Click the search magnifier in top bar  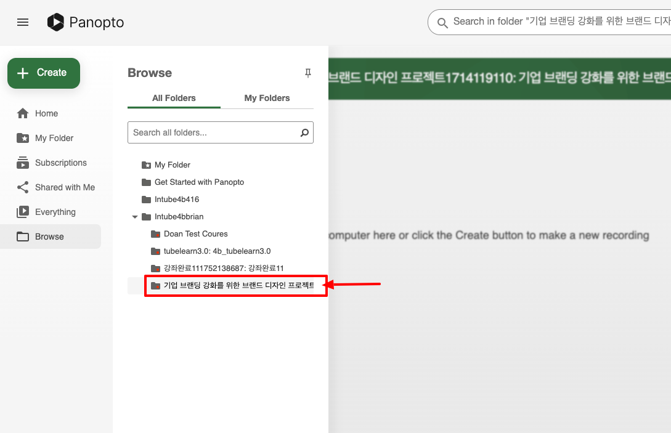click(442, 23)
